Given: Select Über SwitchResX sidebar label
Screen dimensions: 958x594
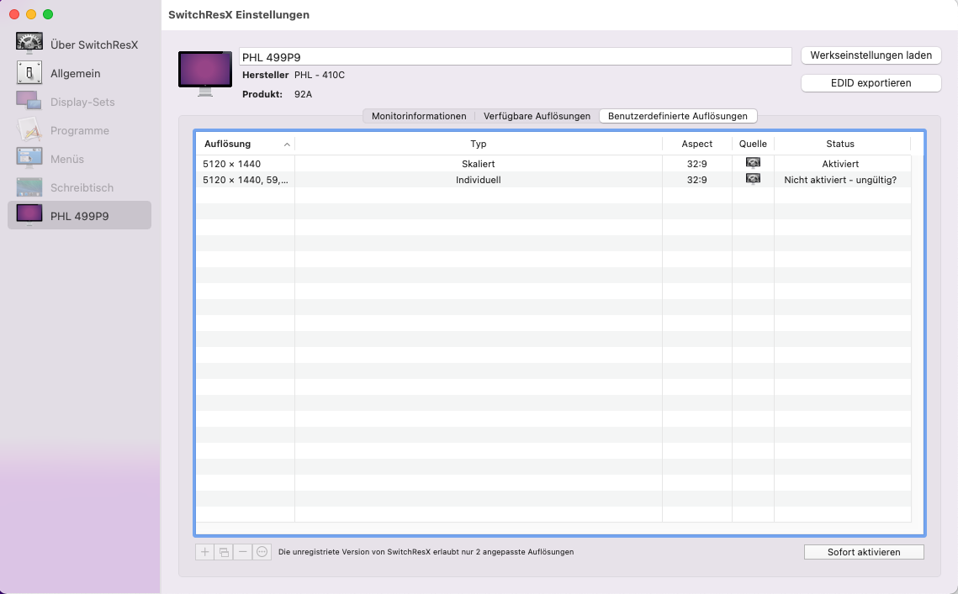Looking at the screenshot, I should (x=94, y=45).
